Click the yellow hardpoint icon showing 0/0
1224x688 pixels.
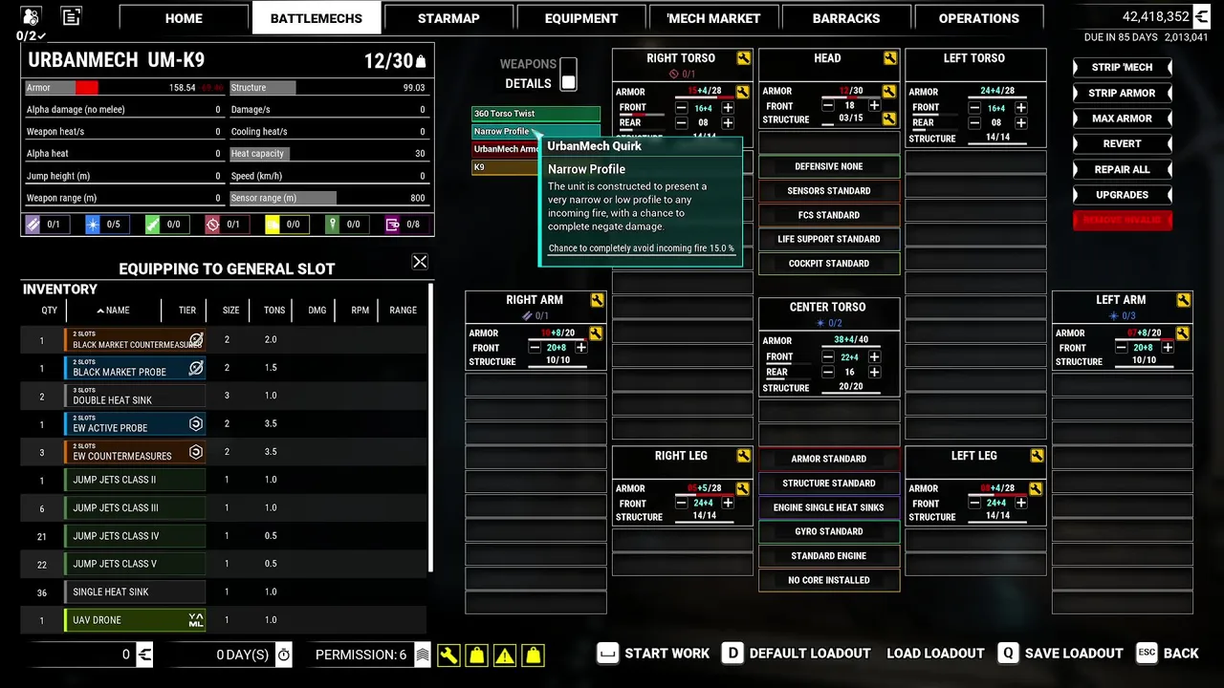(273, 225)
